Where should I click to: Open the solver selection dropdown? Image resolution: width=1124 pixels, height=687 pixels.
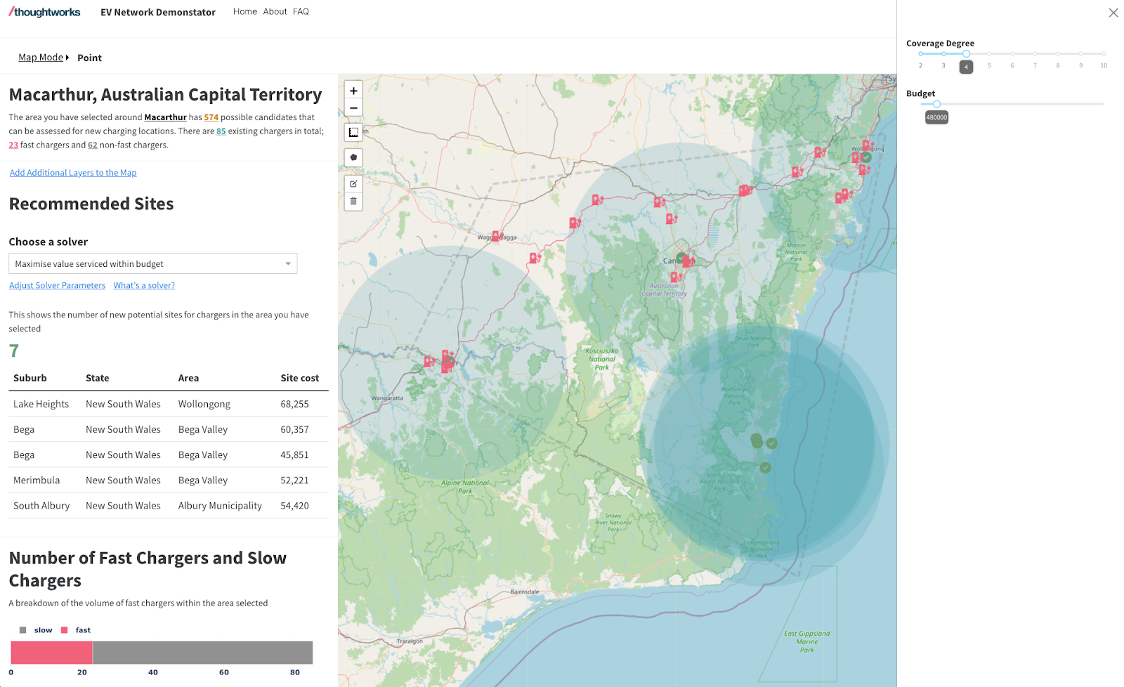152,264
